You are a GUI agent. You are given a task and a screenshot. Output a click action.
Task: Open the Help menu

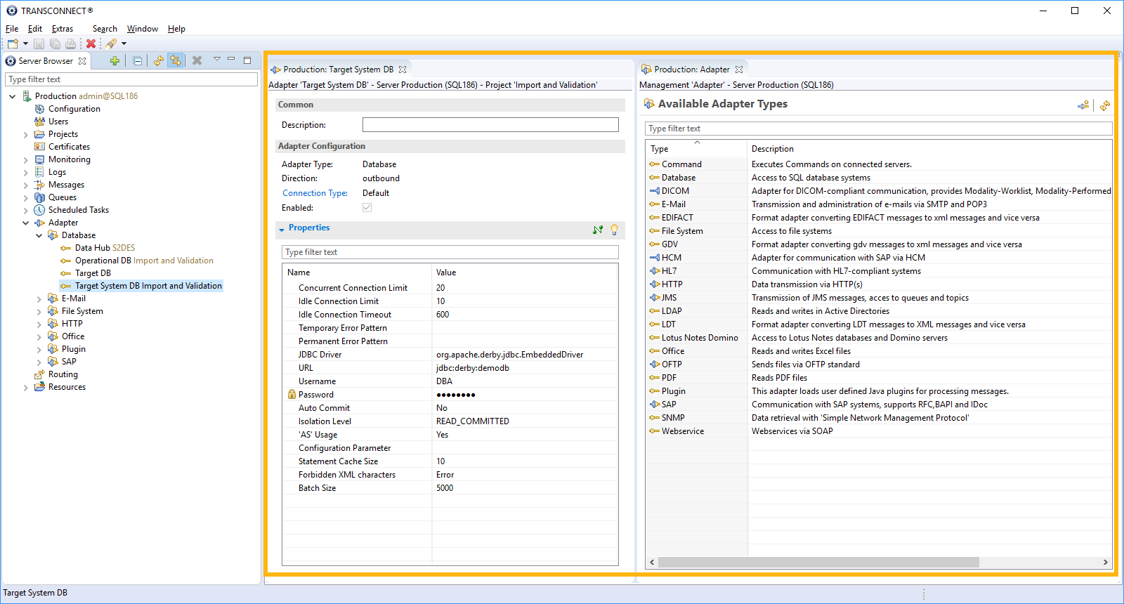[176, 29]
